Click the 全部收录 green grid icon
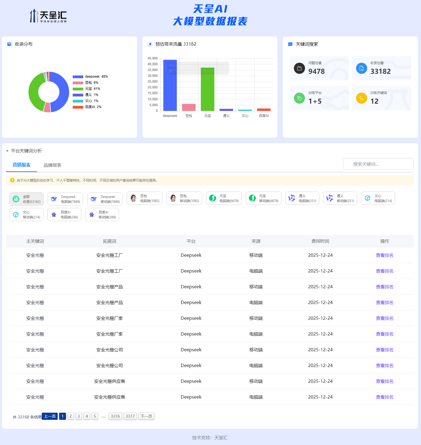Image resolution: width=421 pixels, height=445 pixels. coord(16,199)
